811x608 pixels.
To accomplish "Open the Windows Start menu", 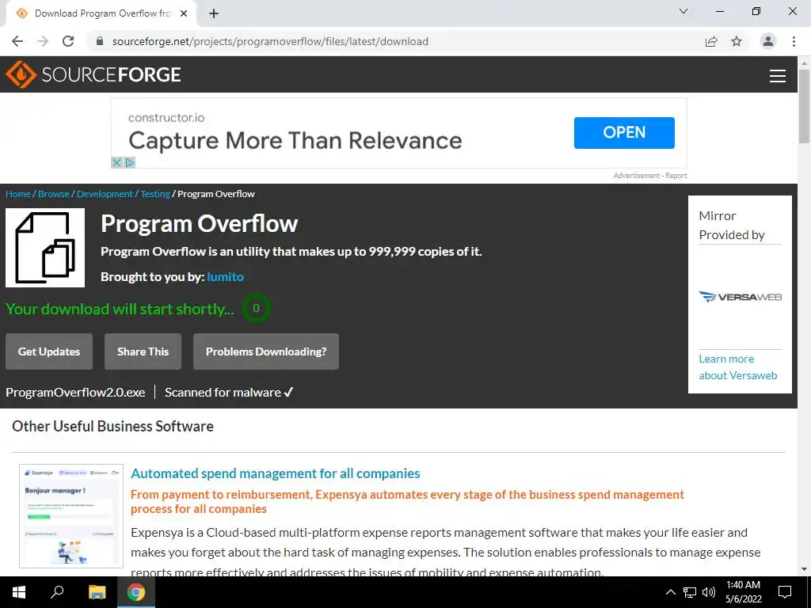I will 19,592.
